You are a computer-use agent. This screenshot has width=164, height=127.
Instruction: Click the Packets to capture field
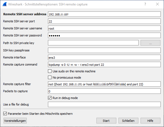(x=104, y=91)
